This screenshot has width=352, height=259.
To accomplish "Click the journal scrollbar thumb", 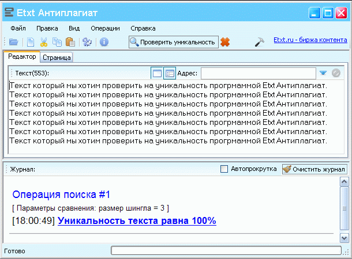I will point(344,208).
